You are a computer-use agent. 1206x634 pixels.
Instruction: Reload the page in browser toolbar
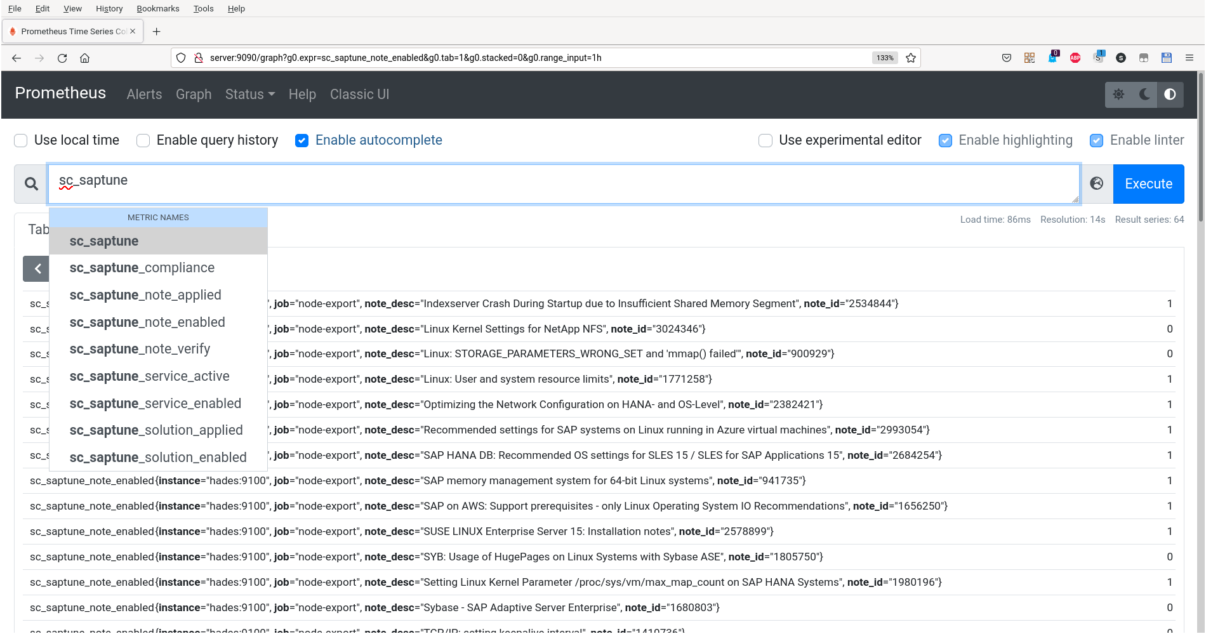coord(62,58)
